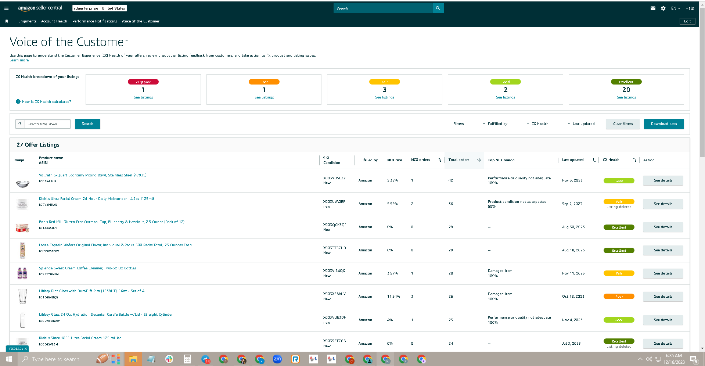Screen dimensions: 705x366
Task: Open the Learn more link
Action: click(19, 60)
